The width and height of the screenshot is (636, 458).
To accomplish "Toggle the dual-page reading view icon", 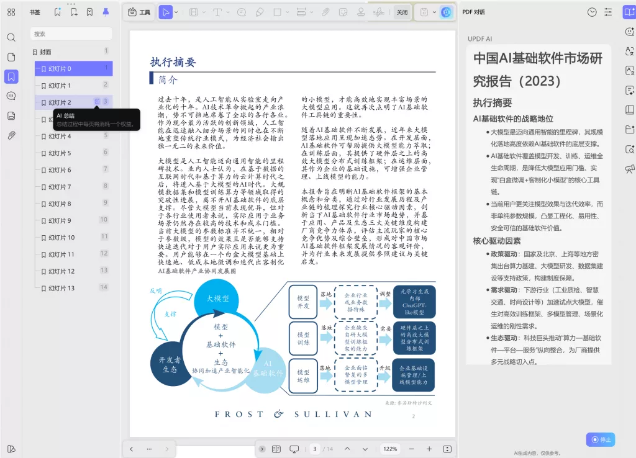I will click(275, 449).
